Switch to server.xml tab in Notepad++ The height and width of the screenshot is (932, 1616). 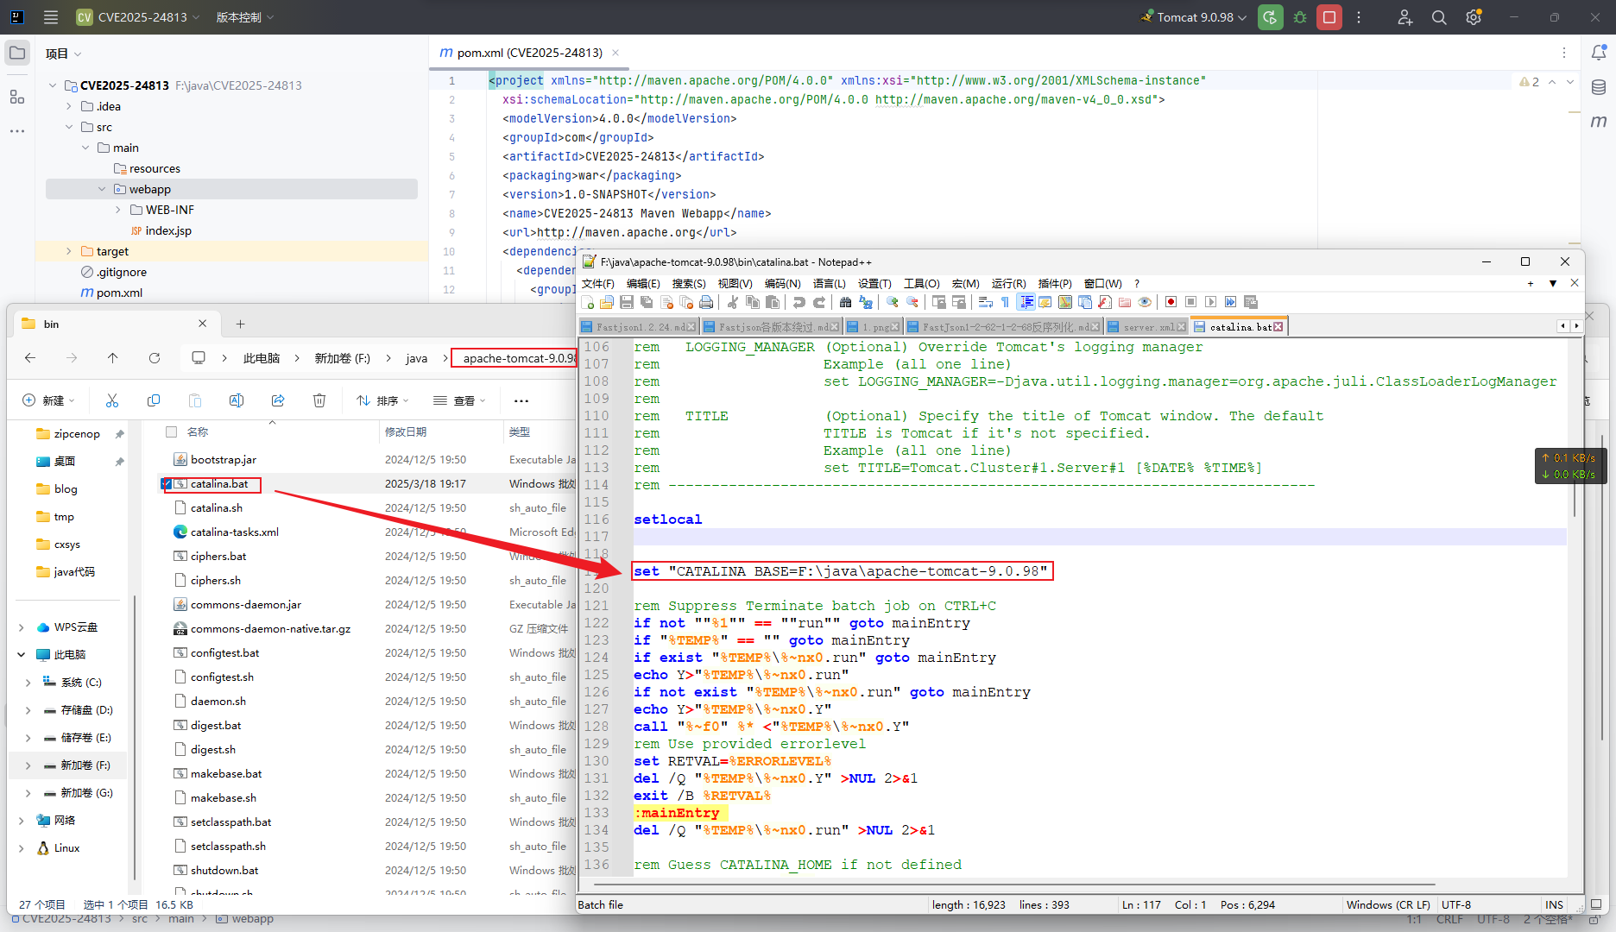coord(1146,327)
